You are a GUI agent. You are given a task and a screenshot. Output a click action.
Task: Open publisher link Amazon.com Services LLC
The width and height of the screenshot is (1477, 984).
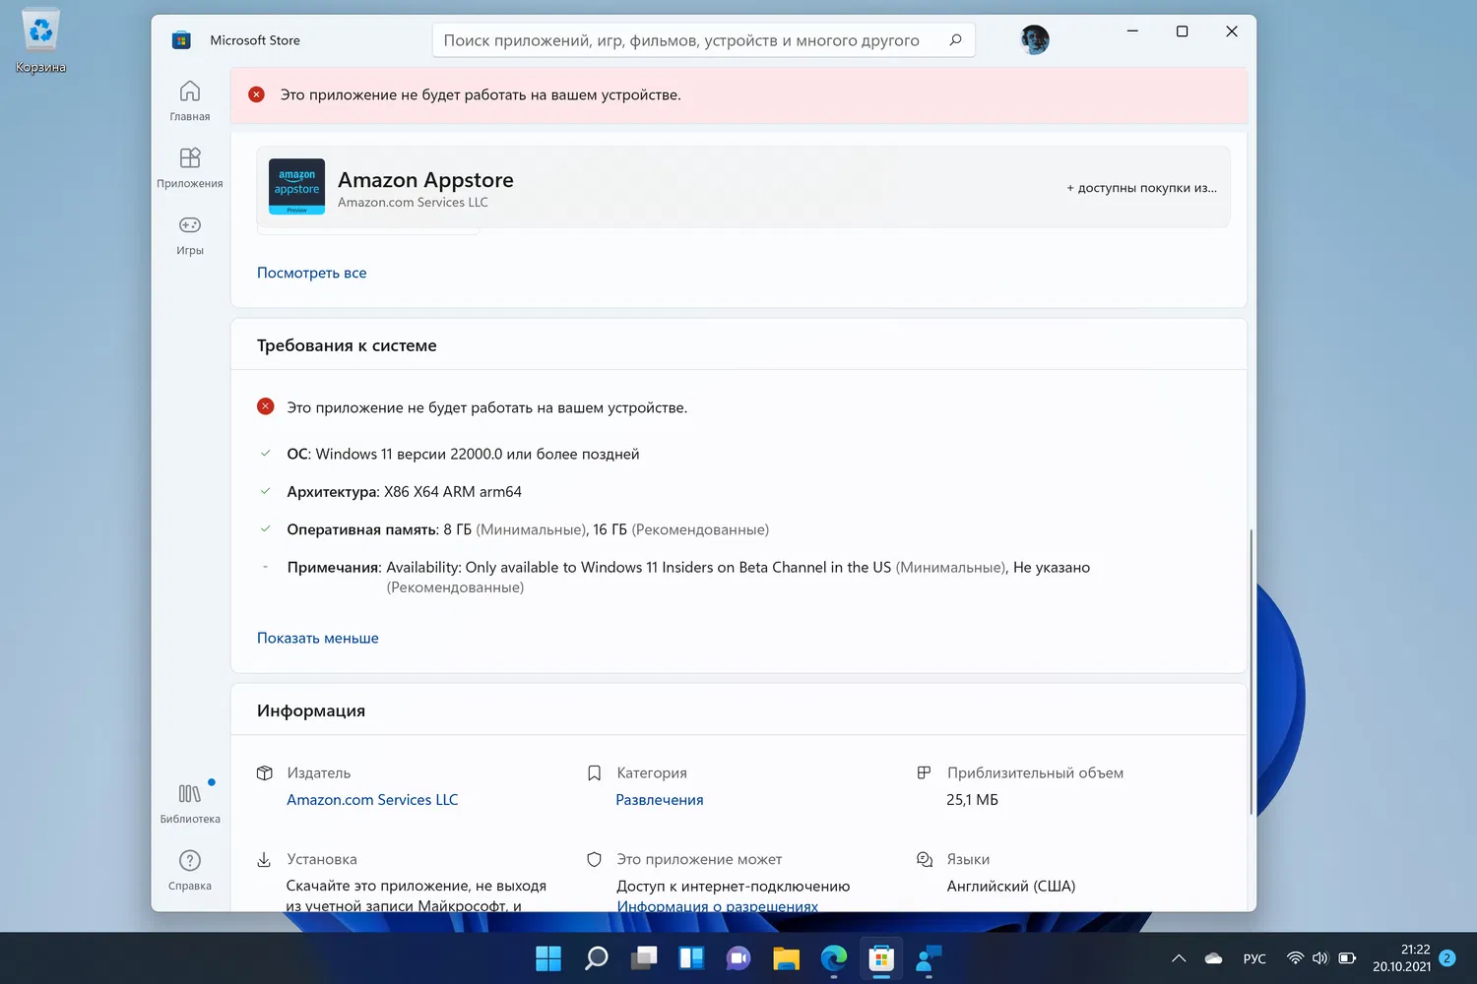tap(372, 800)
